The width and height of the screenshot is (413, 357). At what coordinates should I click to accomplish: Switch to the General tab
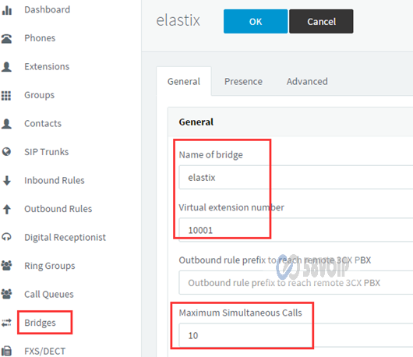tap(184, 81)
